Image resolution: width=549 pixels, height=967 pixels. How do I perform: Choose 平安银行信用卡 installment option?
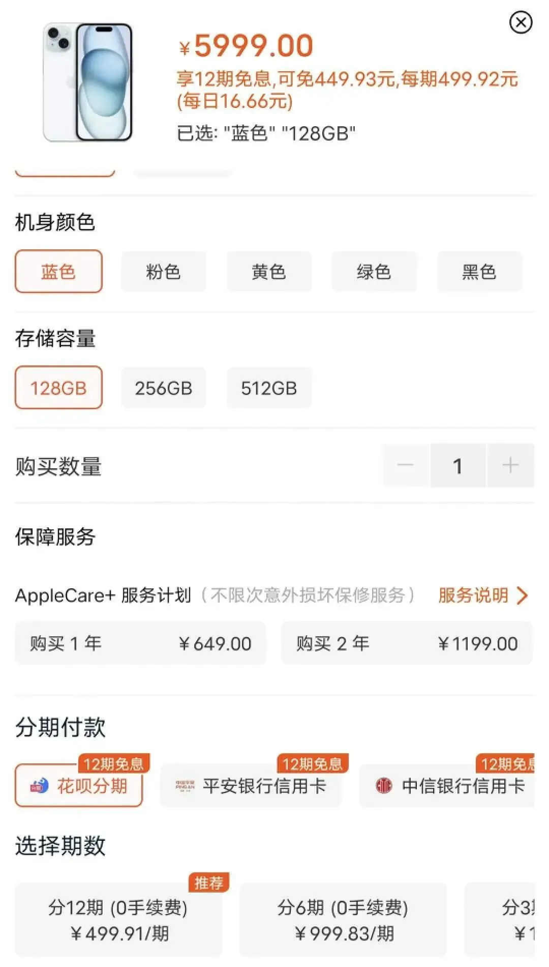(251, 786)
